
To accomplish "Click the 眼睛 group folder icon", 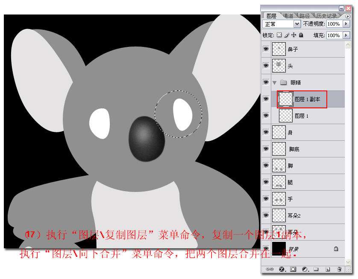I will 283,82.
